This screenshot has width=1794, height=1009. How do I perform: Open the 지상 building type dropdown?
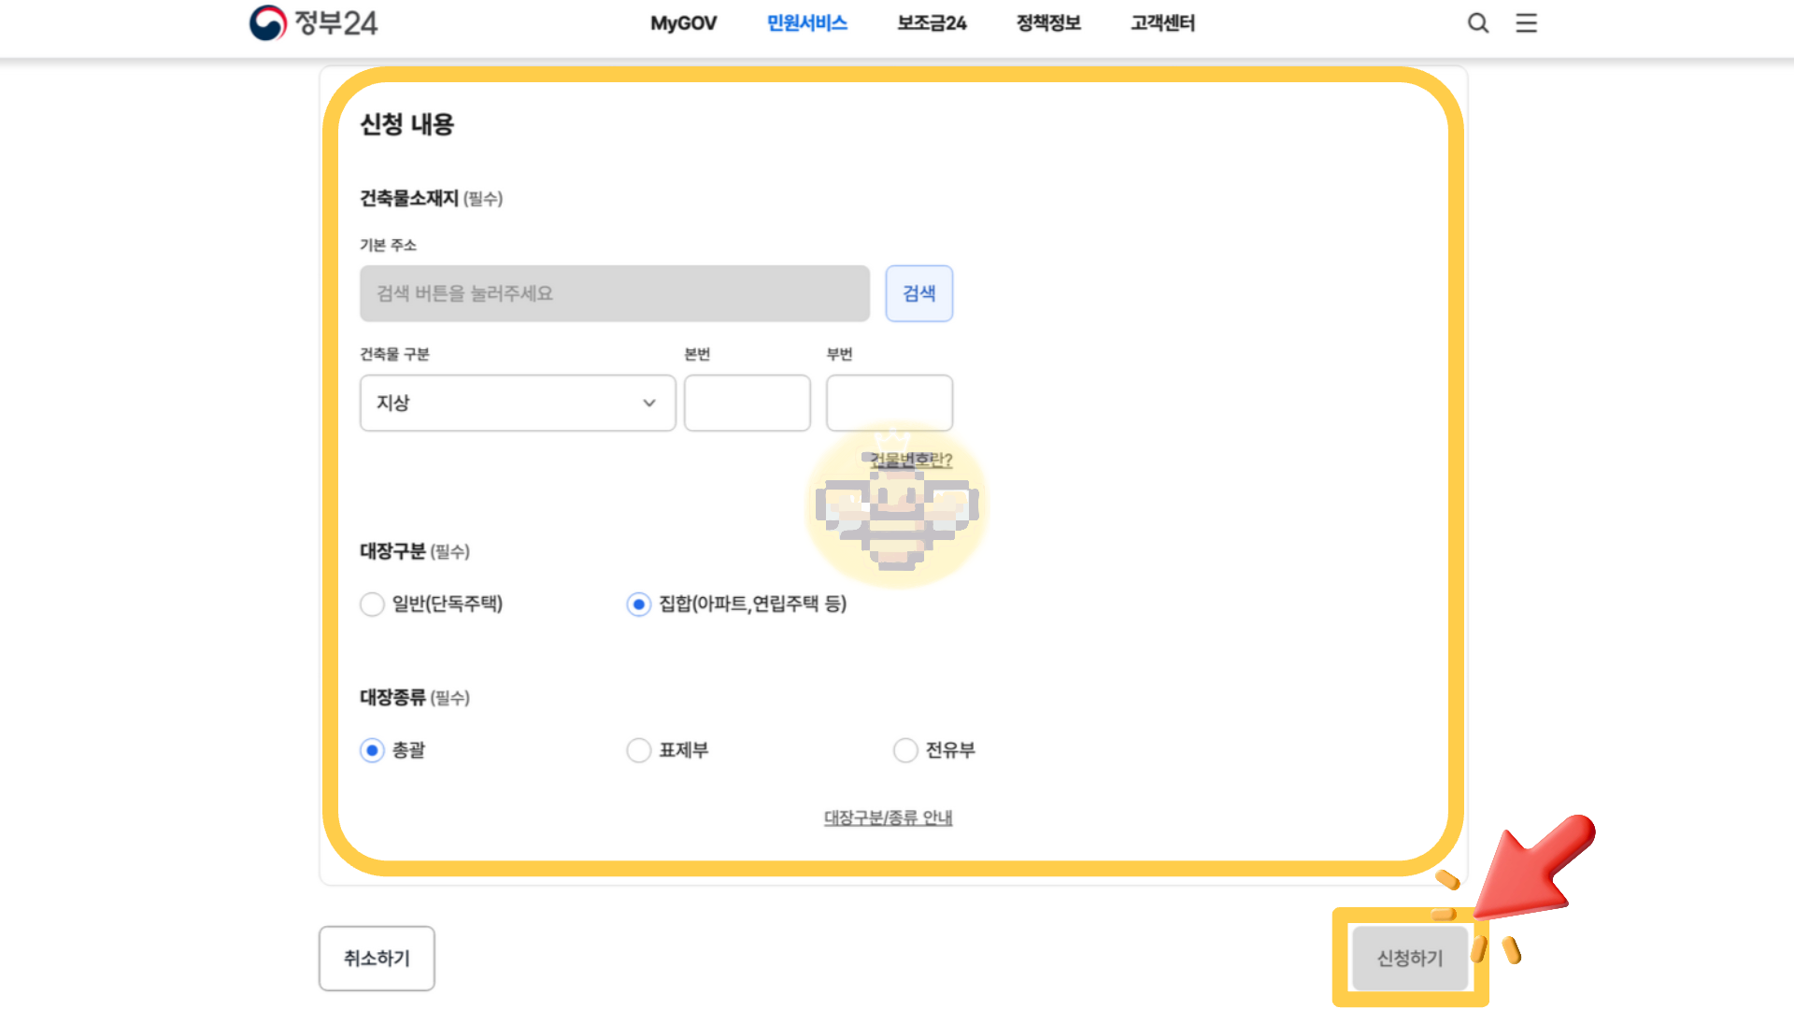point(517,403)
